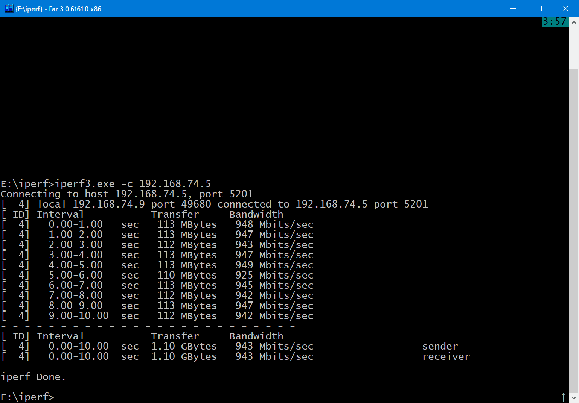Click the '945 Mbits/sec' value

click(274, 285)
